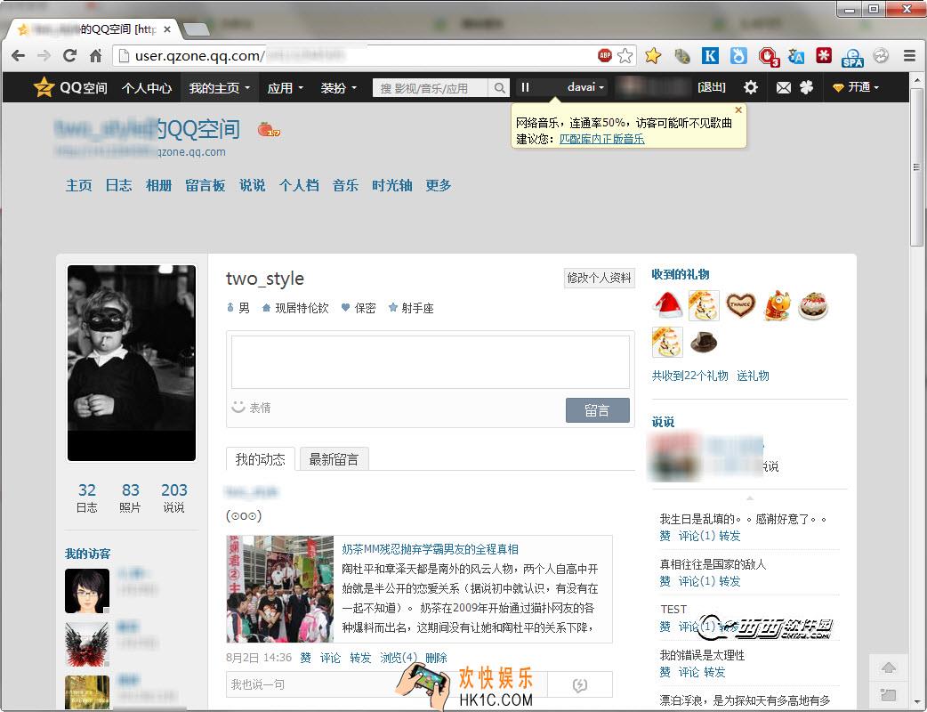Click the clover icon in top bar
This screenshot has width=927, height=712.
pyautogui.click(x=806, y=87)
